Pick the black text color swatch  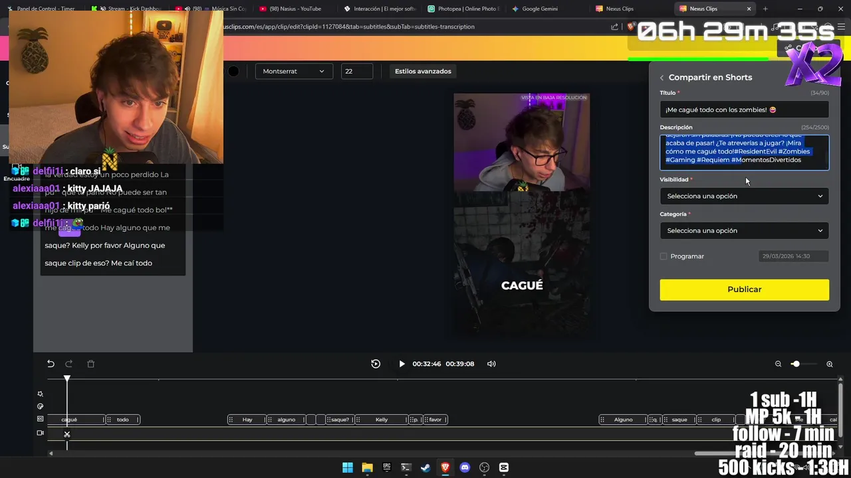pos(233,71)
